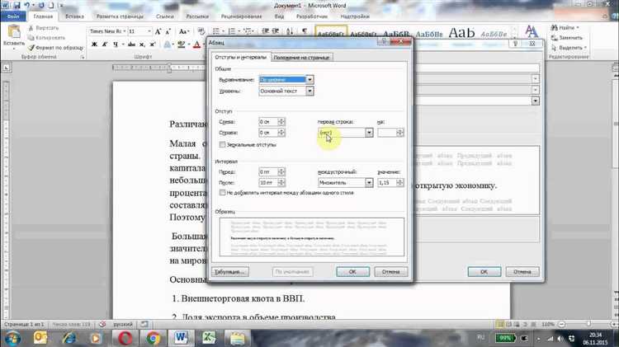Click the Copy (Копировать) command

click(x=46, y=38)
